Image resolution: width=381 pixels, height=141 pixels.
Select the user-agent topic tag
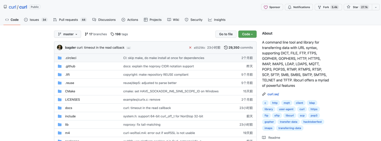click(286, 109)
